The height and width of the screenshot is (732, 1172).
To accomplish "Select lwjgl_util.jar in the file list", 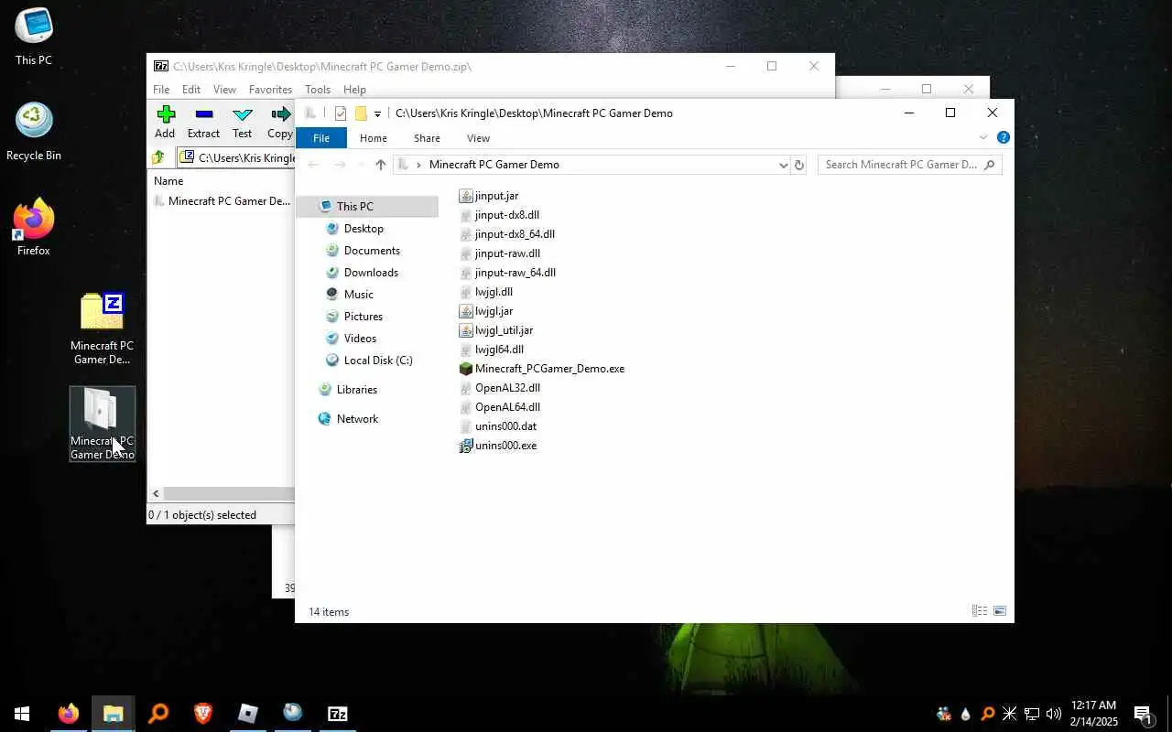I will click(496, 330).
